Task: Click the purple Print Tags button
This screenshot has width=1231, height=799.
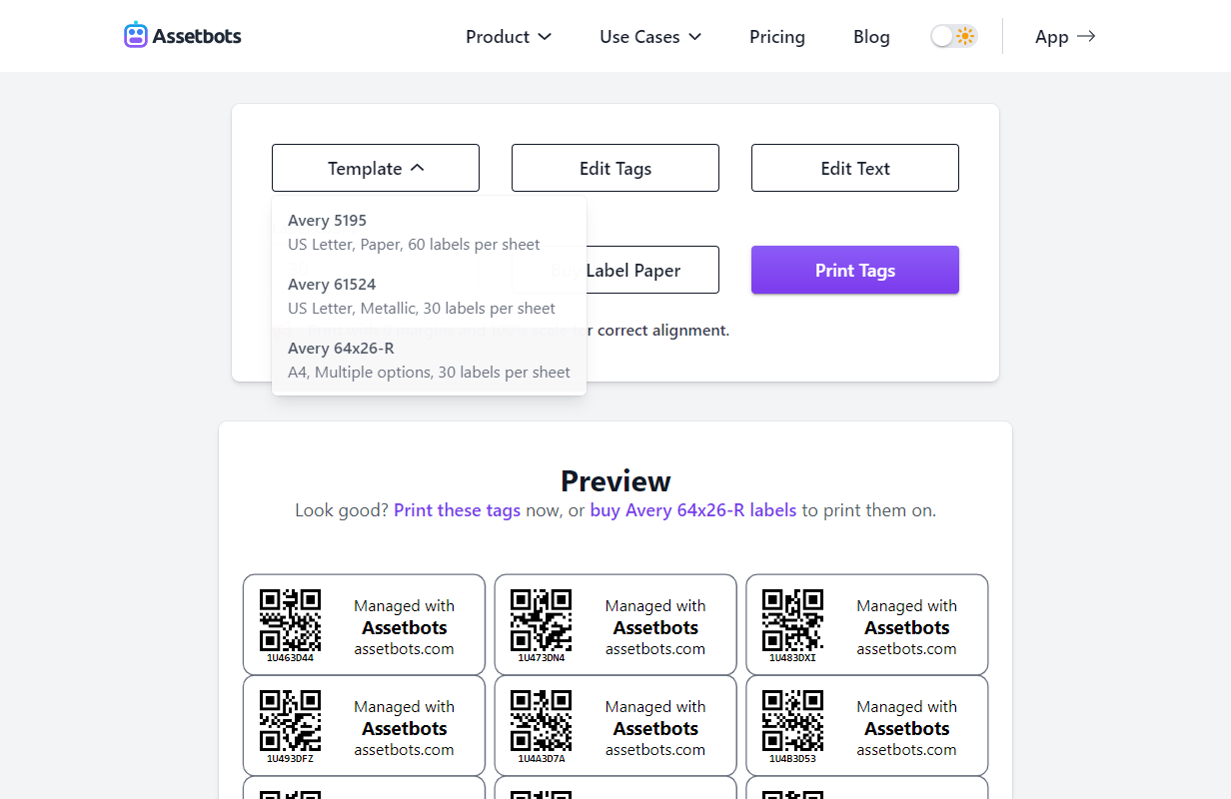Action: click(x=855, y=270)
